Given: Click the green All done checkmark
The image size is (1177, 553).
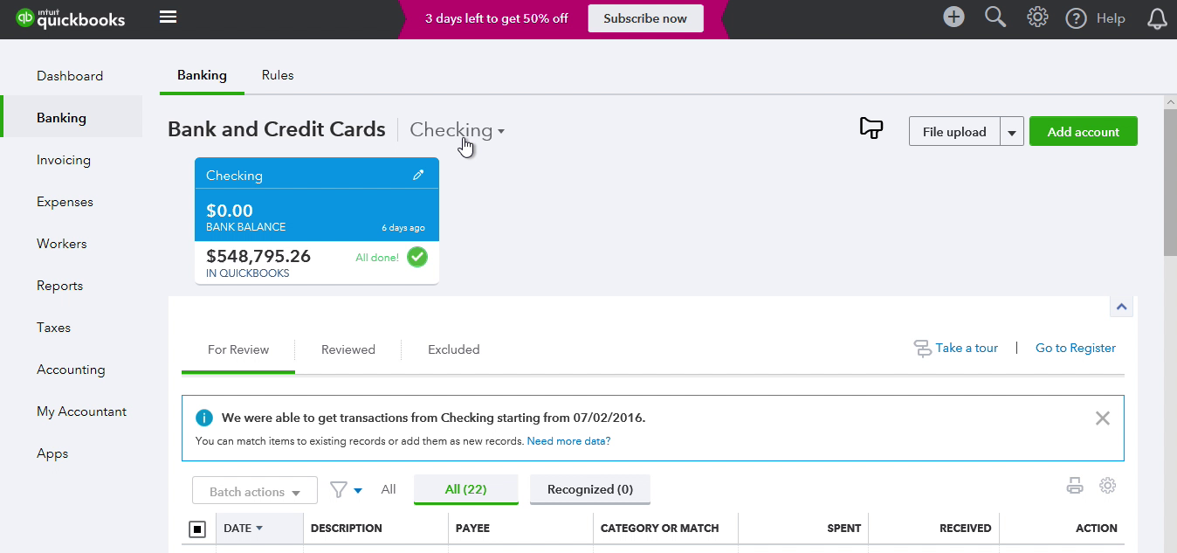Looking at the screenshot, I should coord(417,257).
